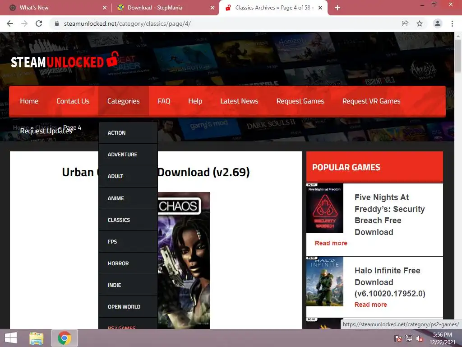Screen dimensions: 462x347
Task: Open the Windows Start menu
Action: click(x=11, y=338)
